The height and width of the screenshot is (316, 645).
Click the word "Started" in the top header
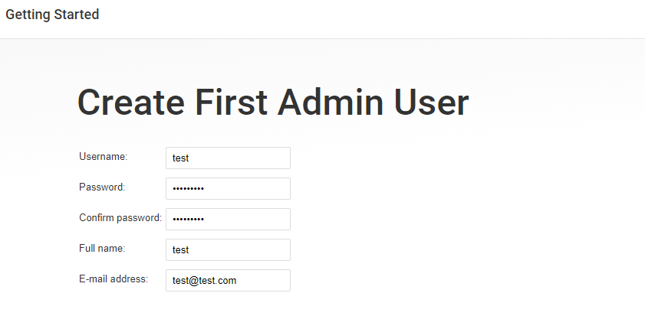(x=77, y=15)
